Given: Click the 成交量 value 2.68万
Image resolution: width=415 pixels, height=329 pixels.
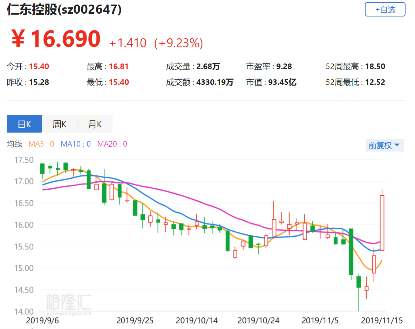Looking at the screenshot, I should (208, 66).
